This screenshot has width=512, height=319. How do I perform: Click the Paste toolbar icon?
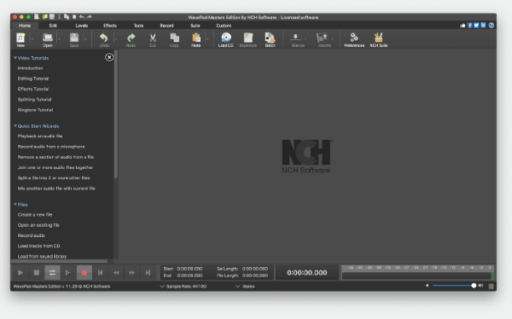(196, 40)
